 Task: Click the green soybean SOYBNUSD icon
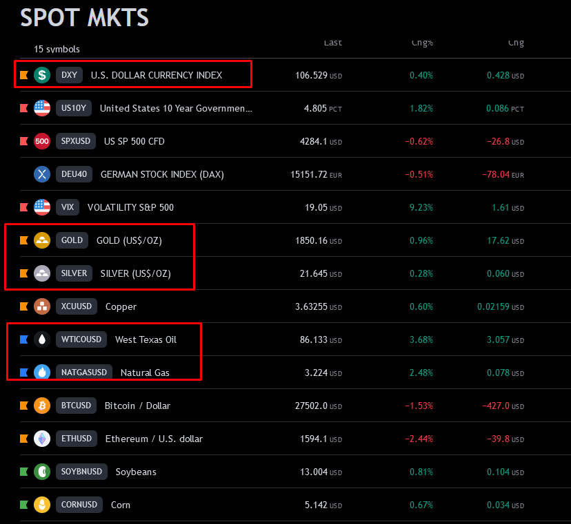pyautogui.click(x=42, y=472)
